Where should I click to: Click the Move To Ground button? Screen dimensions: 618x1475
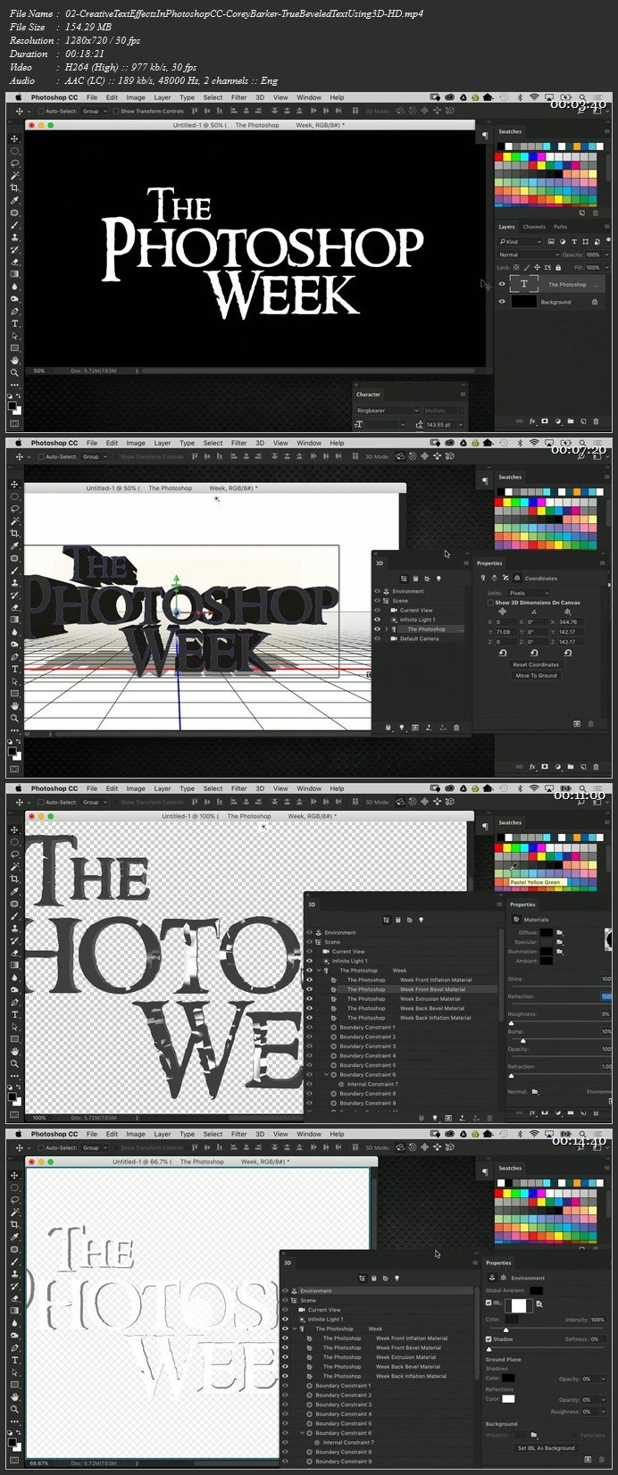click(536, 676)
